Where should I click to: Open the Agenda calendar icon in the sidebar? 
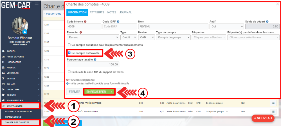(x=3, y=68)
